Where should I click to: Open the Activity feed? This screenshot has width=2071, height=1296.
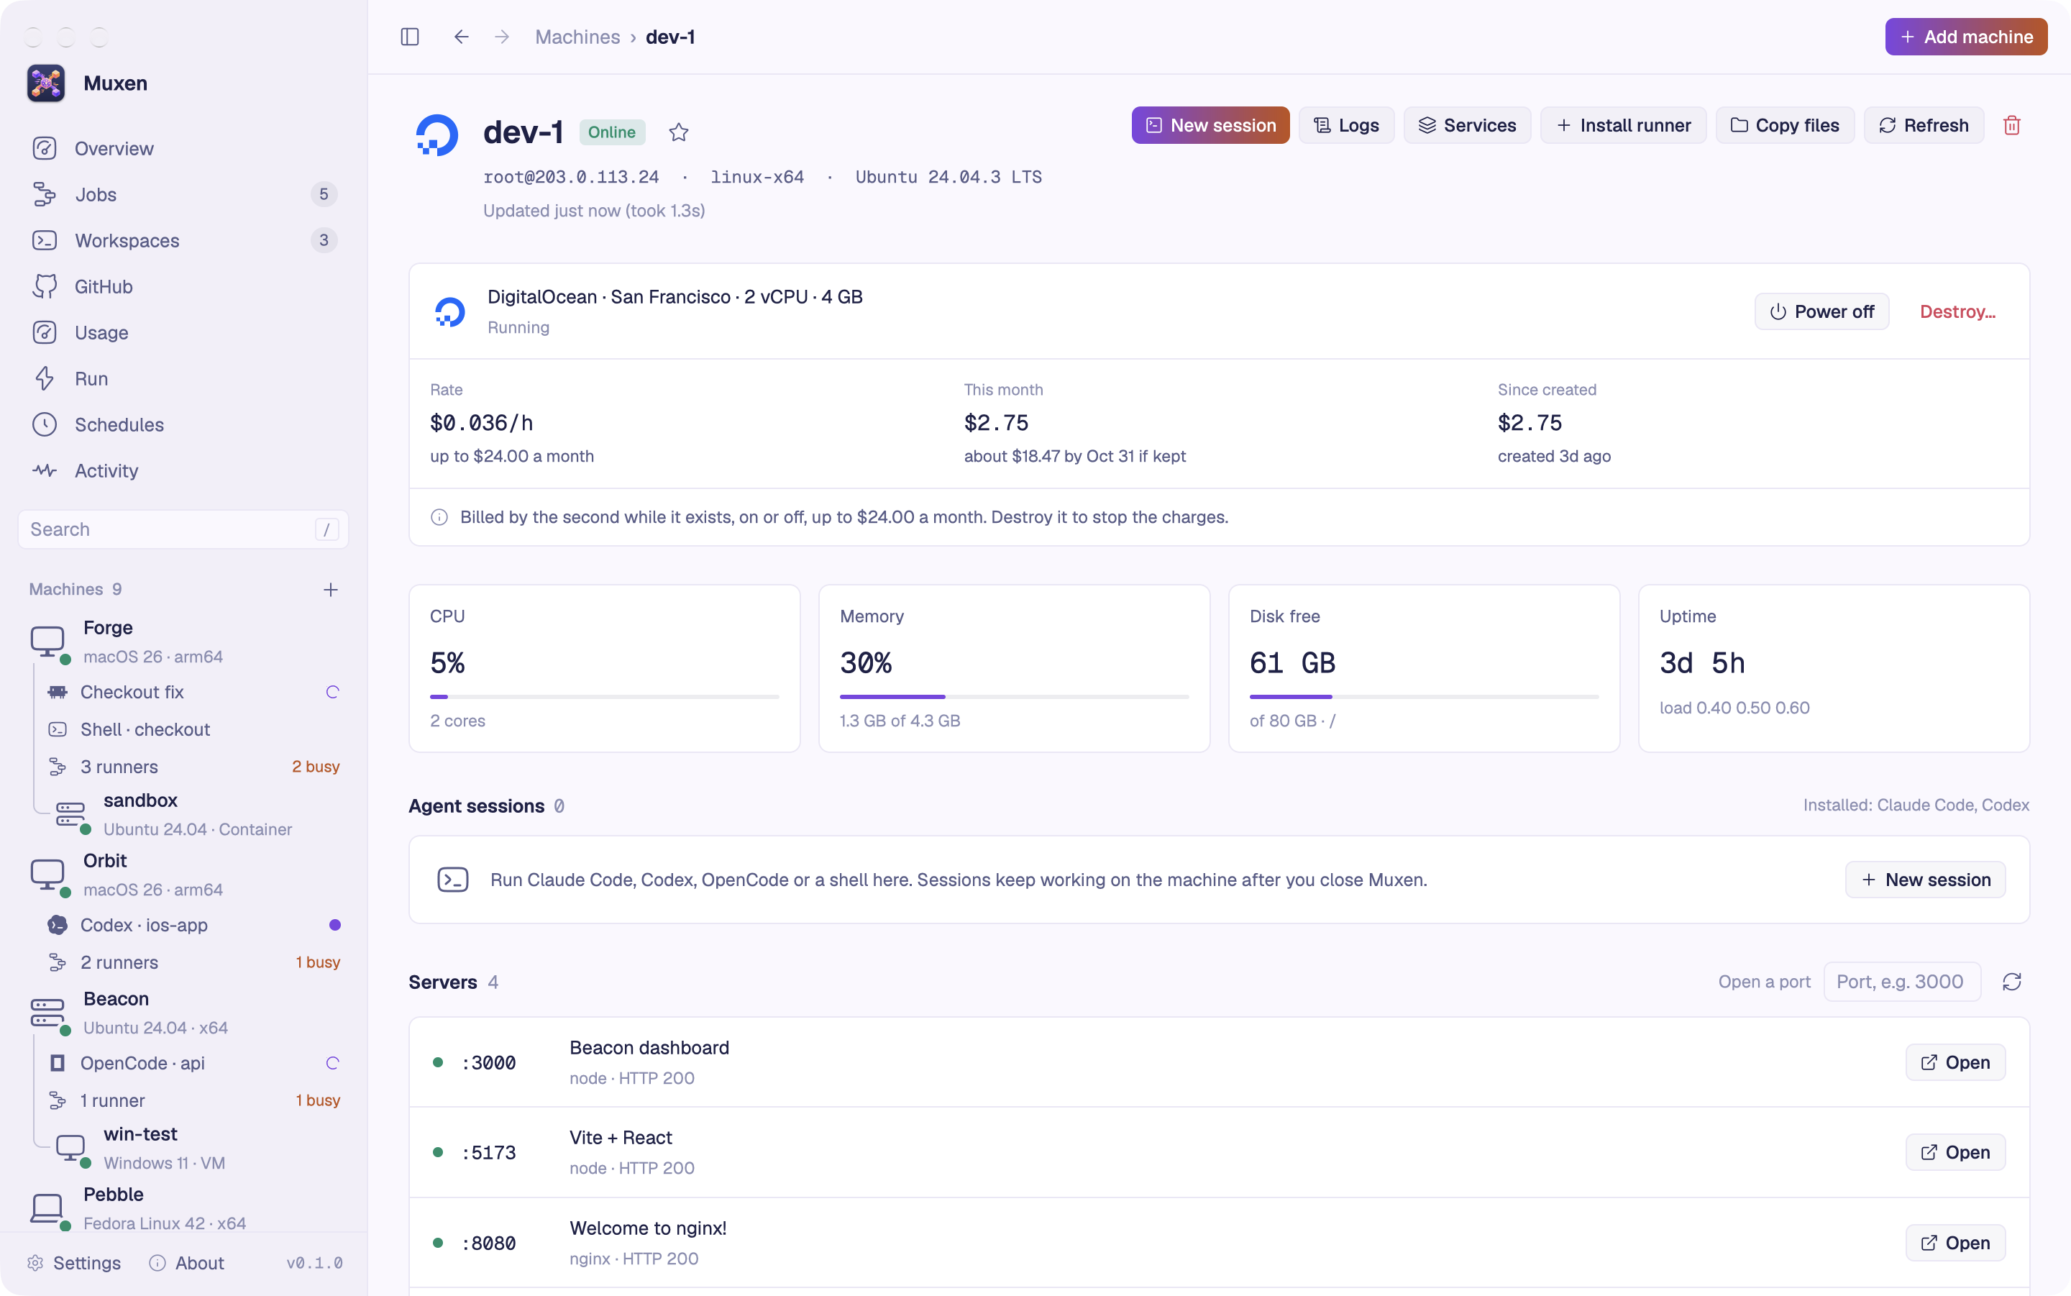tap(183, 470)
